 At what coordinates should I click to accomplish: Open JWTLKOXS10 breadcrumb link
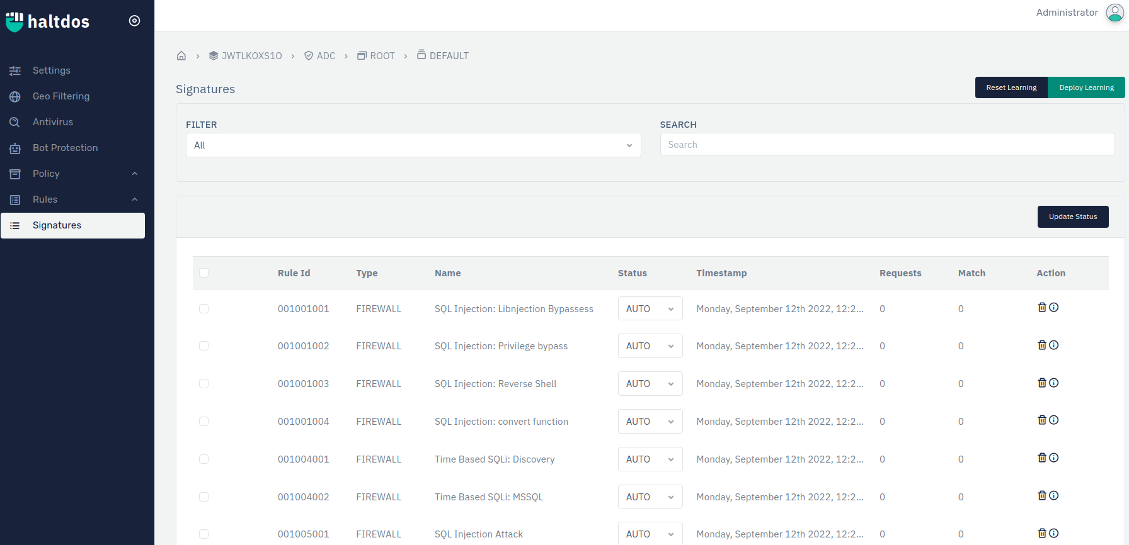tap(245, 55)
